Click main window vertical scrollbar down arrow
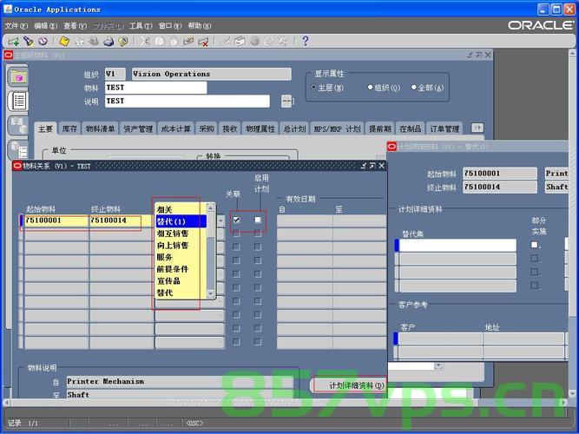This screenshot has width=579, height=434. click(x=572, y=393)
